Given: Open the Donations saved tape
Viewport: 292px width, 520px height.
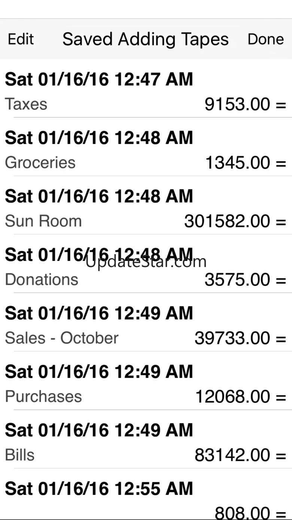Looking at the screenshot, I should 146,264.
